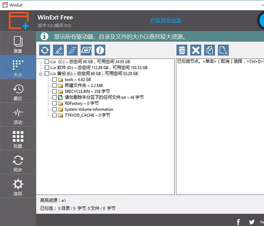
Task: Click the move file toolbar icon
Action: (223, 50)
